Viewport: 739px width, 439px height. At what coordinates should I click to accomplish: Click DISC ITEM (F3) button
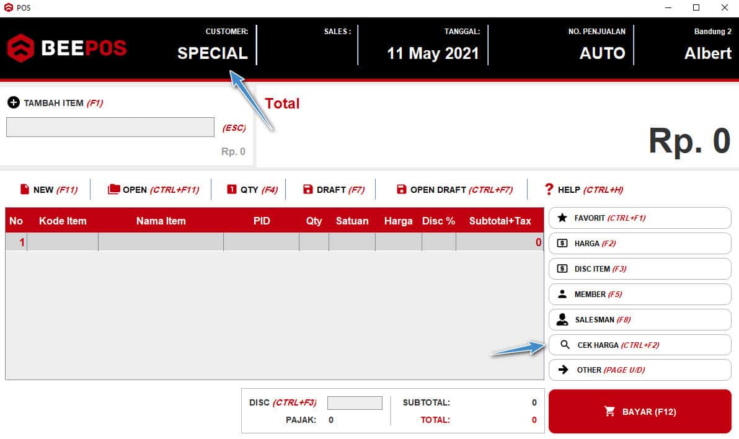pyautogui.click(x=640, y=268)
